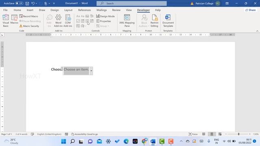260x146 pixels.
Task: Insert Drop-Down List content control
Action: (x=87, y=21)
